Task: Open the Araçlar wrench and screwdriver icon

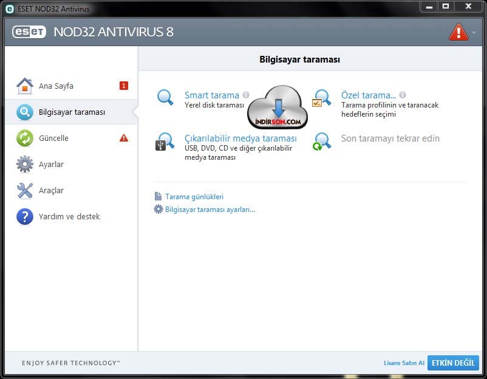Action: (x=25, y=191)
